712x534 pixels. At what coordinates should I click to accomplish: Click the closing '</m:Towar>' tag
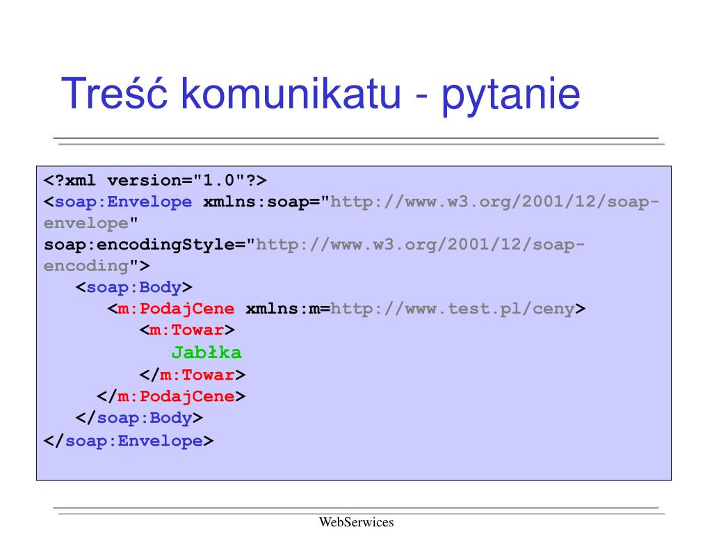[193, 375]
